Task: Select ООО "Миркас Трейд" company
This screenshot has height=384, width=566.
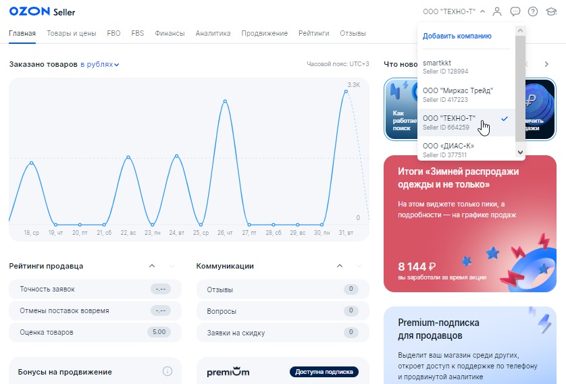Action: 466,94
